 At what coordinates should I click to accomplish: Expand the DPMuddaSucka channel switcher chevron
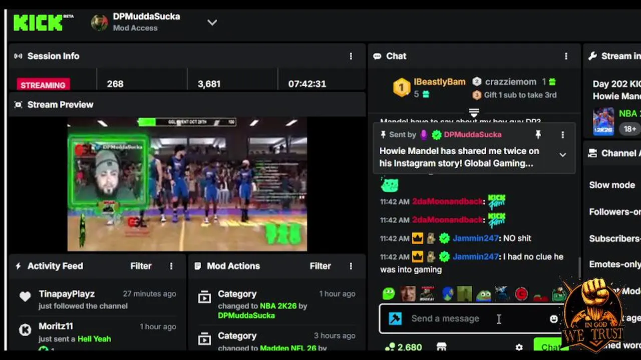(212, 22)
